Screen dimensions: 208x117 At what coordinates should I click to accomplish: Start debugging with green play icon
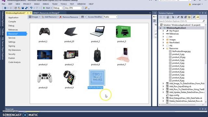coord(44,8)
